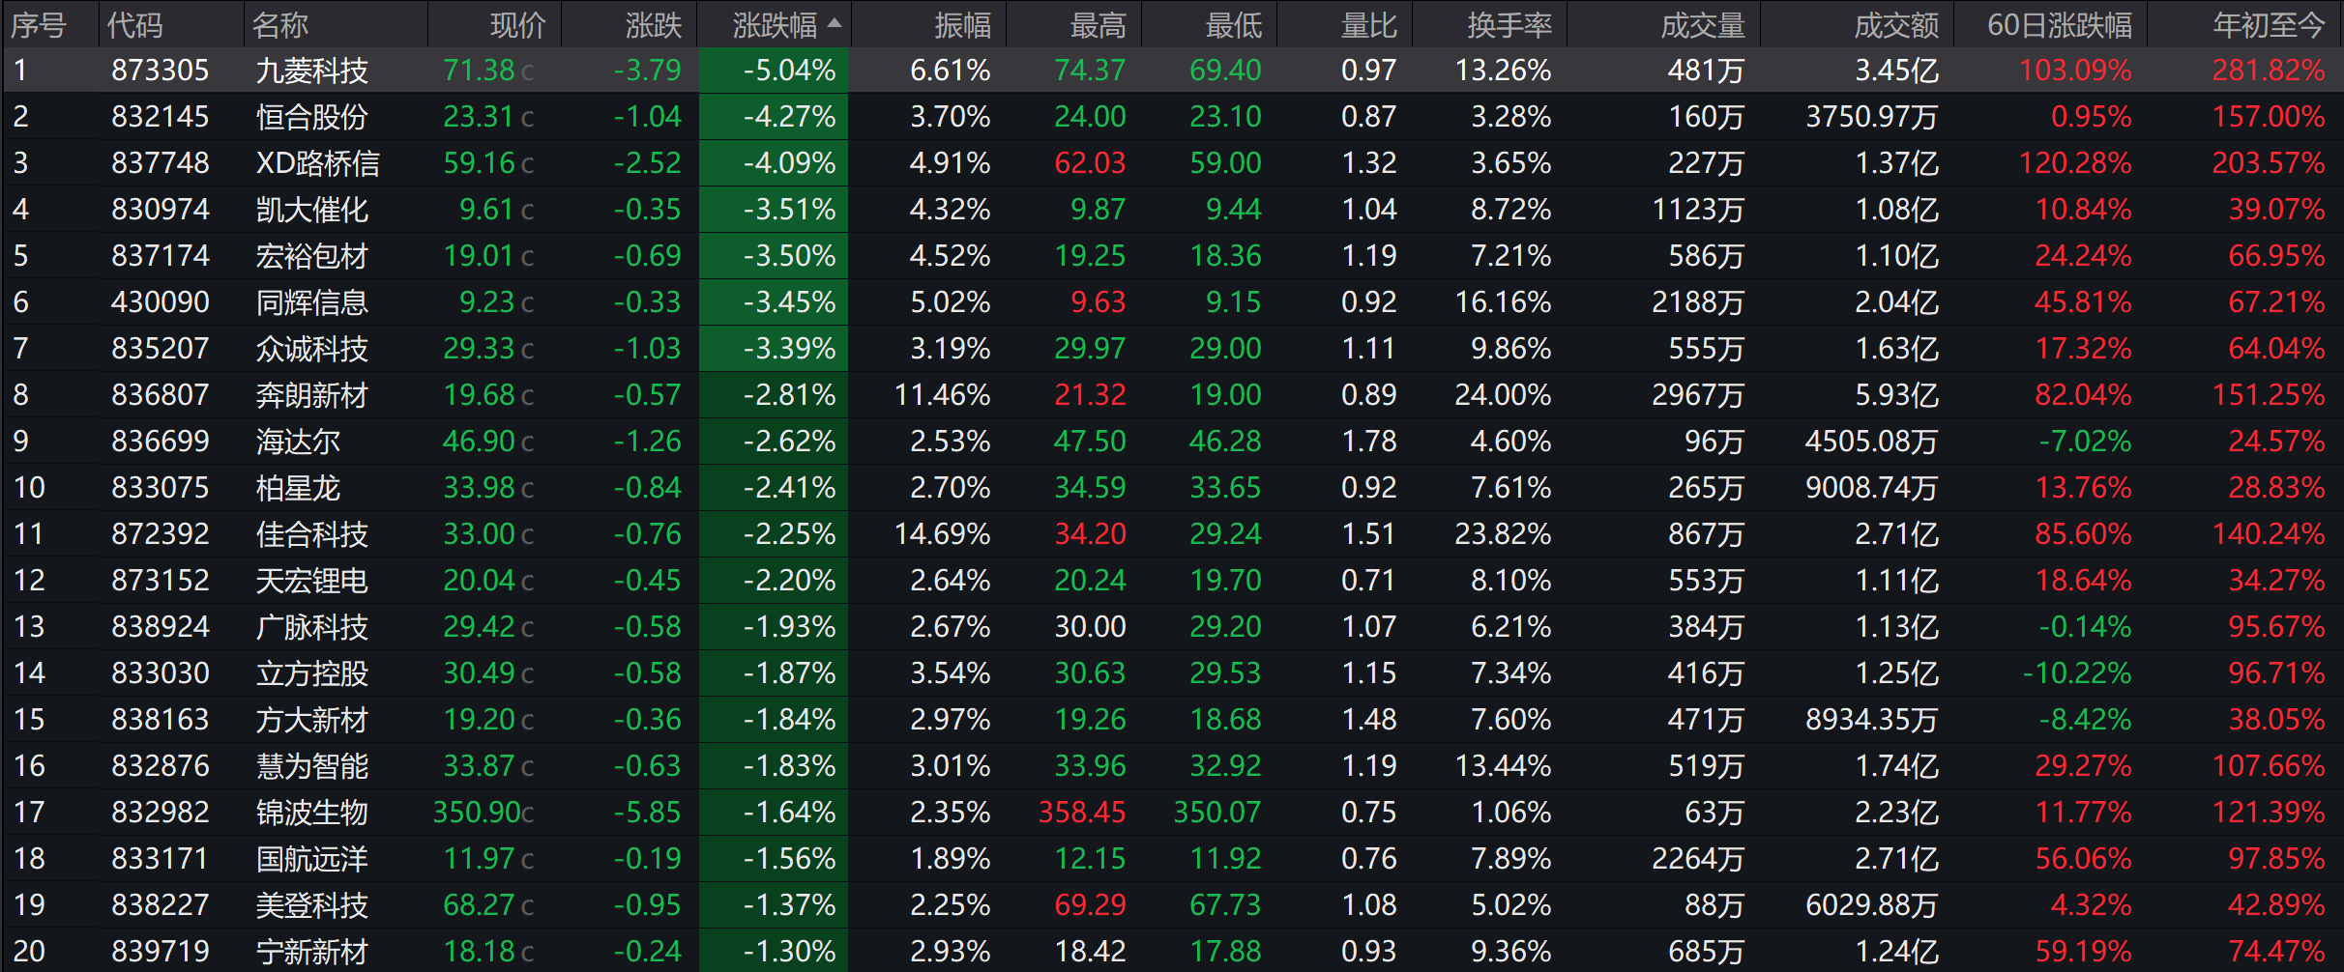Viewport: 2344px width, 972px height.
Task: Sort by the 涨跌 column header
Action: pos(654,25)
